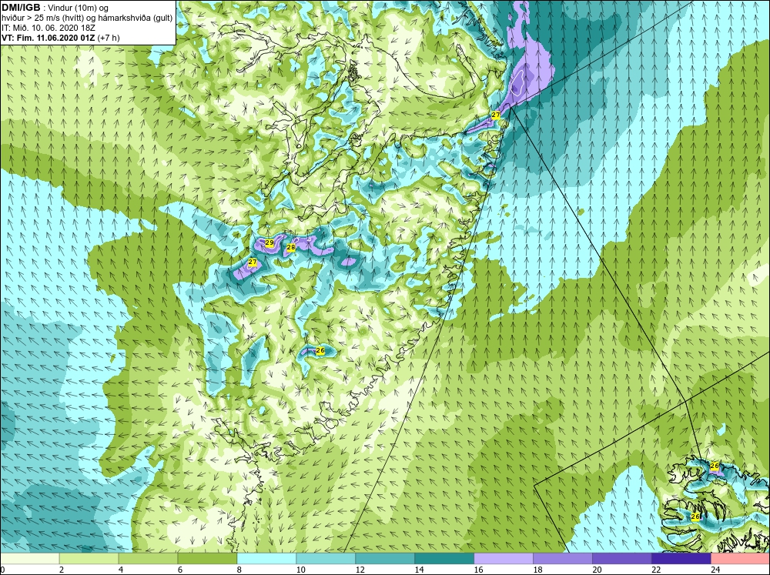The width and height of the screenshot is (770, 575).
Task: Click the scale value '24' under legend
Action: click(x=715, y=570)
